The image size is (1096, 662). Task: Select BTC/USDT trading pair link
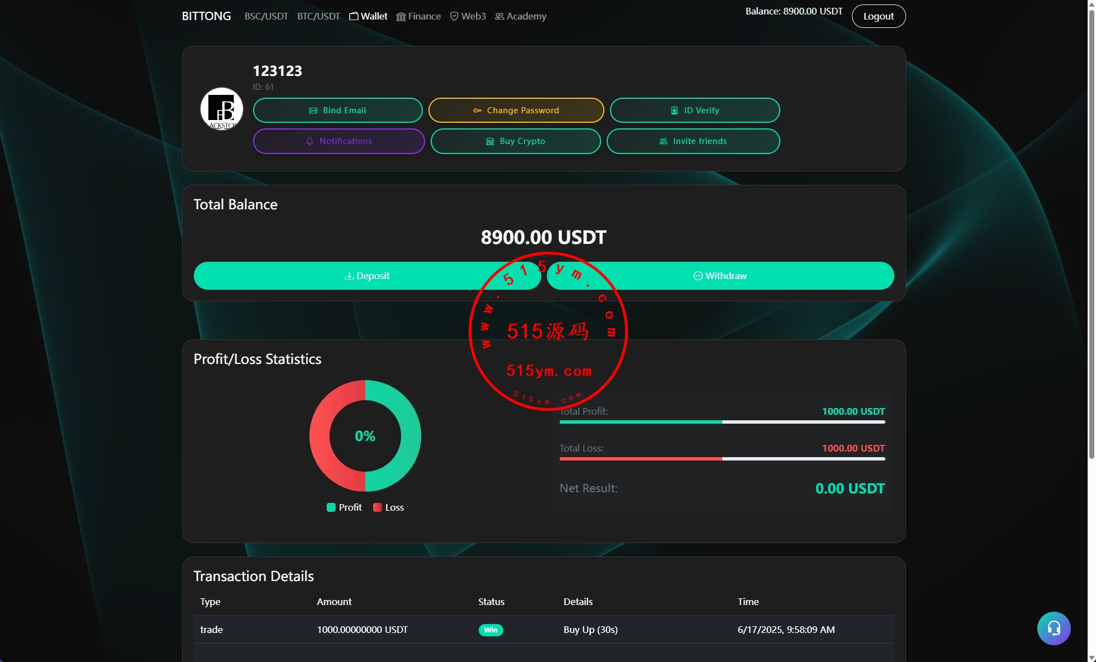point(318,16)
